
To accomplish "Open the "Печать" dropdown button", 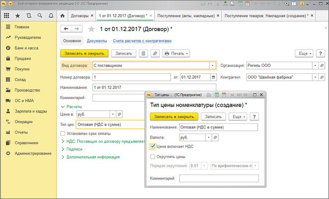I will [177, 53].
